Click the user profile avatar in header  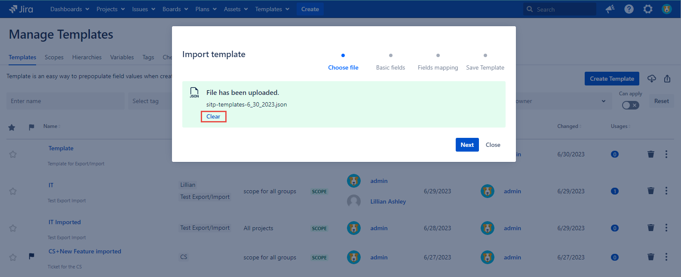click(667, 9)
